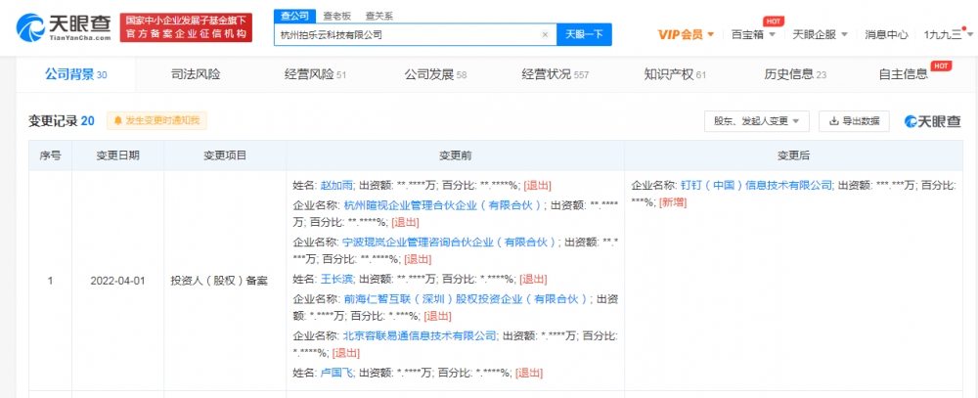Select the 查老板 search tab
Image resolution: width=978 pixels, height=398 pixels.
click(335, 17)
